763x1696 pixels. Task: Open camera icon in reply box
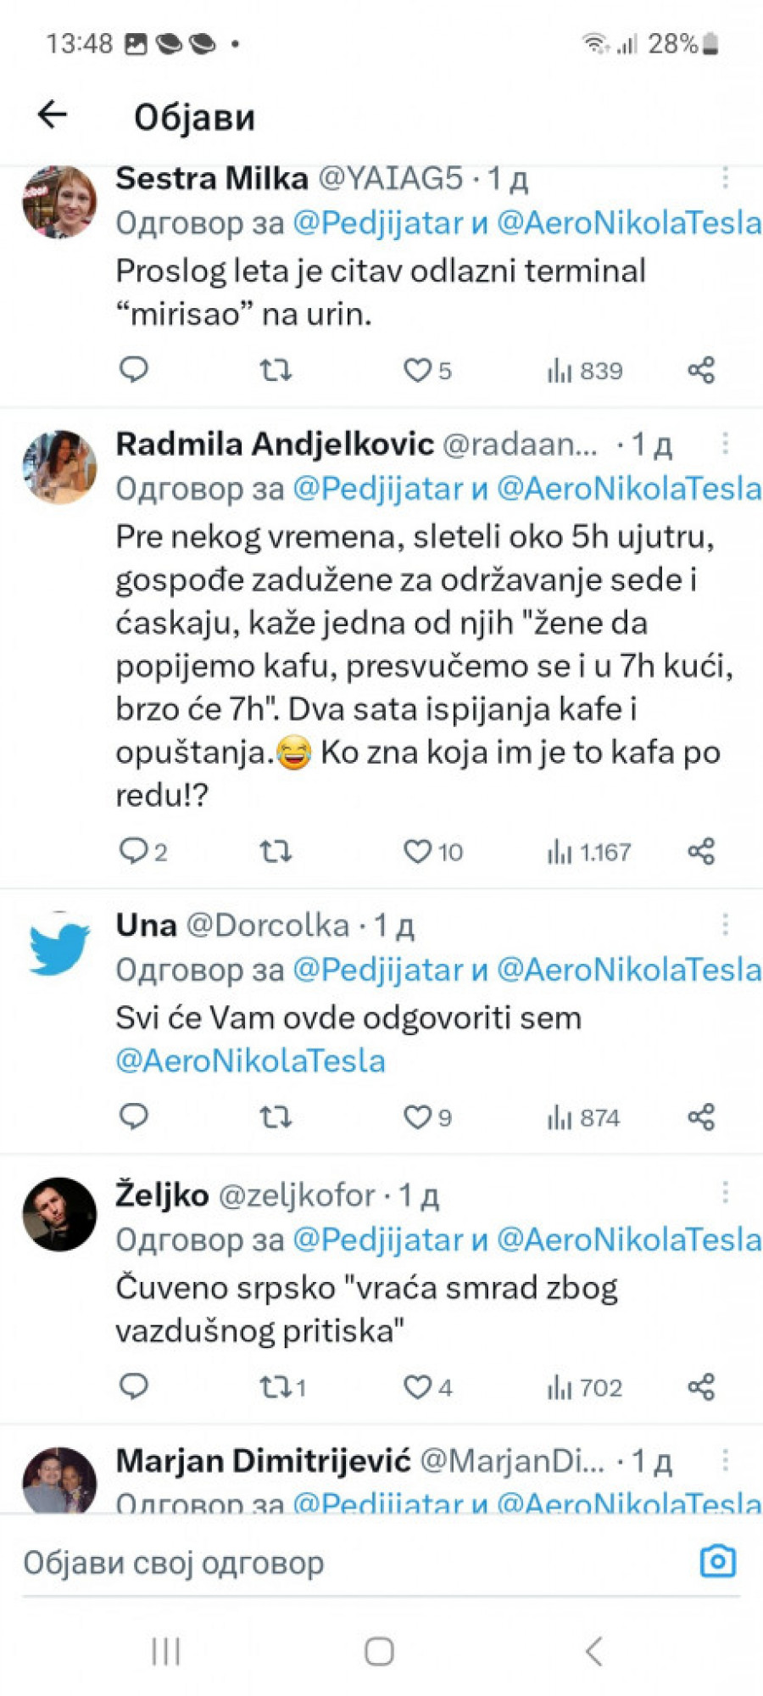click(x=717, y=1562)
